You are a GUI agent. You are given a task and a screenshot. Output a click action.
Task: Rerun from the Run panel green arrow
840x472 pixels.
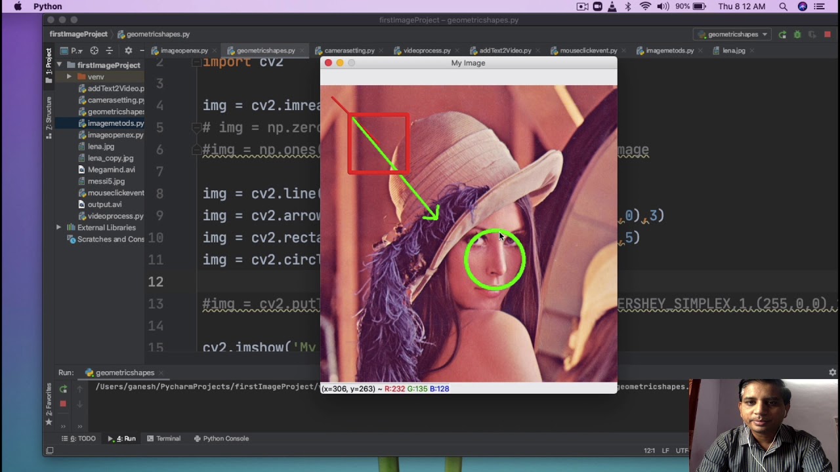point(63,389)
